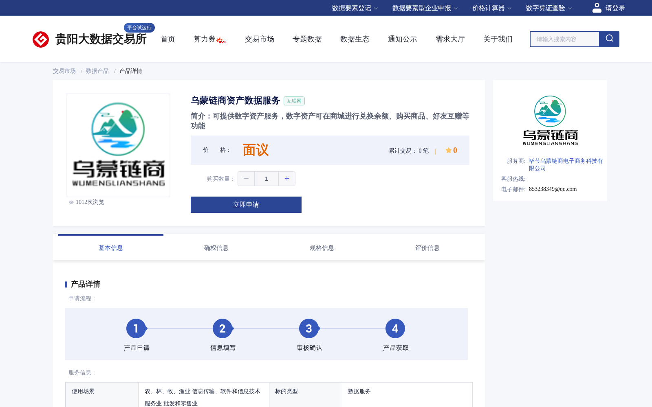Click the purchase quantity input field
This screenshot has height=407, width=652.
click(267, 179)
